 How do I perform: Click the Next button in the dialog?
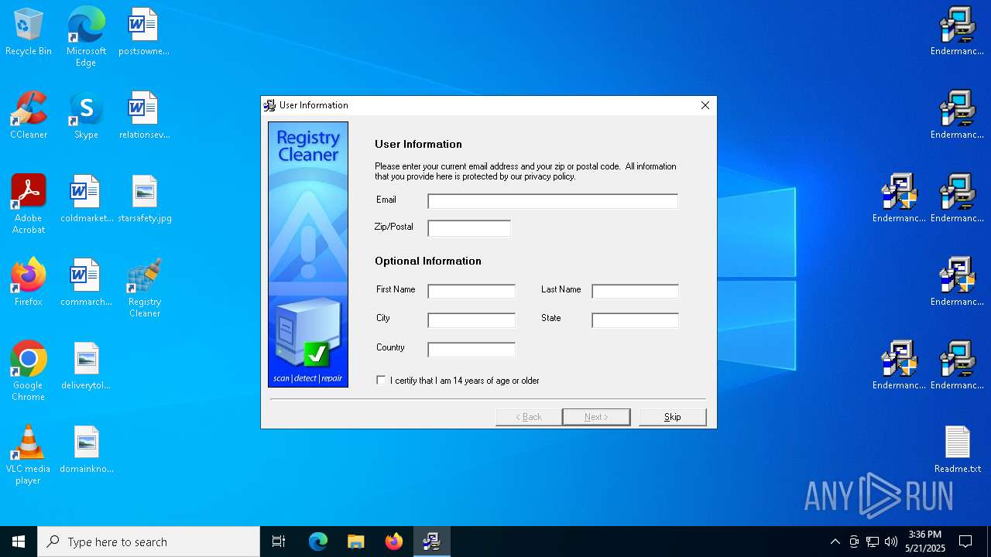click(596, 417)
